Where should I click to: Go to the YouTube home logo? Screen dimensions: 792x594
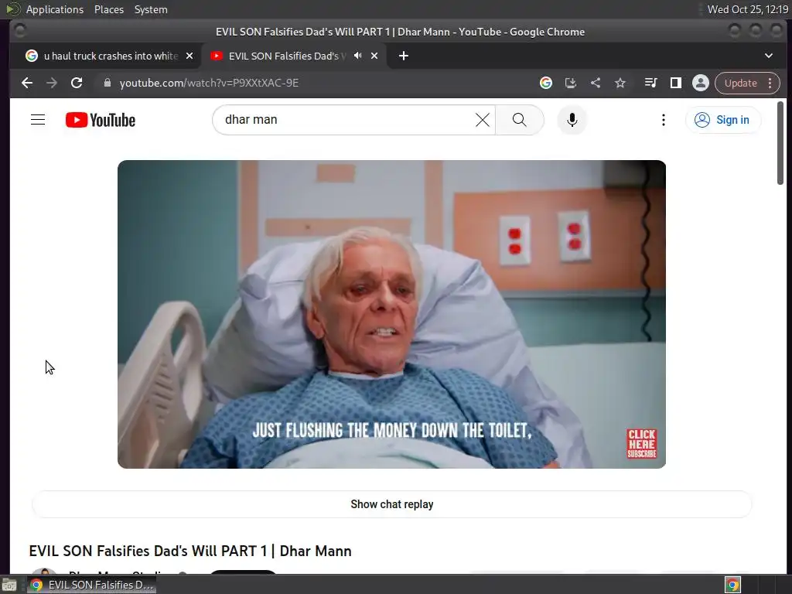(x=101, y=120)
